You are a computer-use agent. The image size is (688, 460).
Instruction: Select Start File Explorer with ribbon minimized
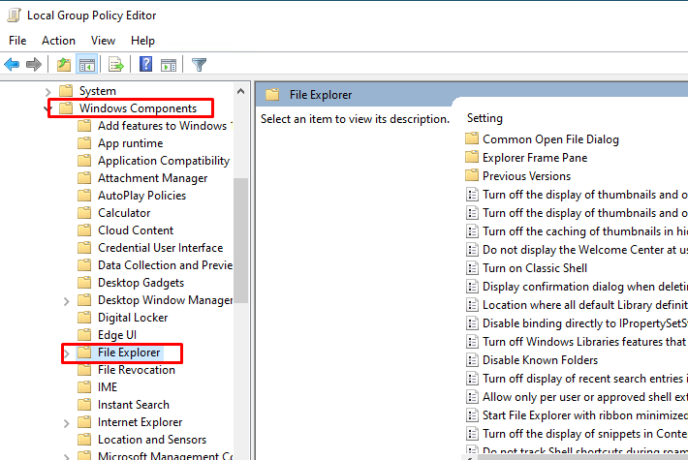[585, 415]
